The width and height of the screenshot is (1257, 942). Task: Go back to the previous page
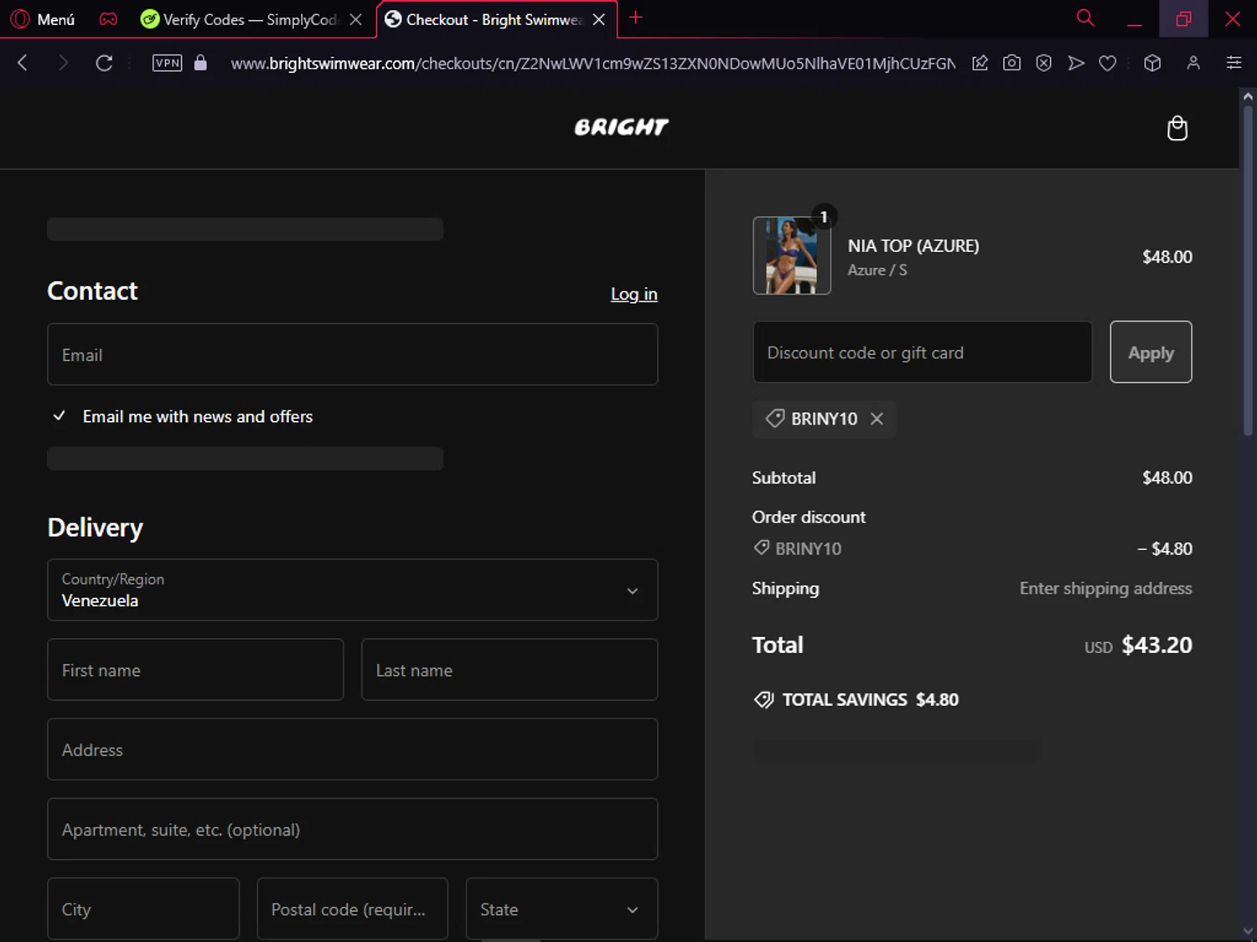(x=23, y=63)
